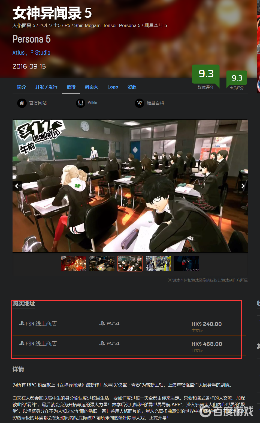
Task: Click the green 9.3 media score badge
Action: pos(206,74)
